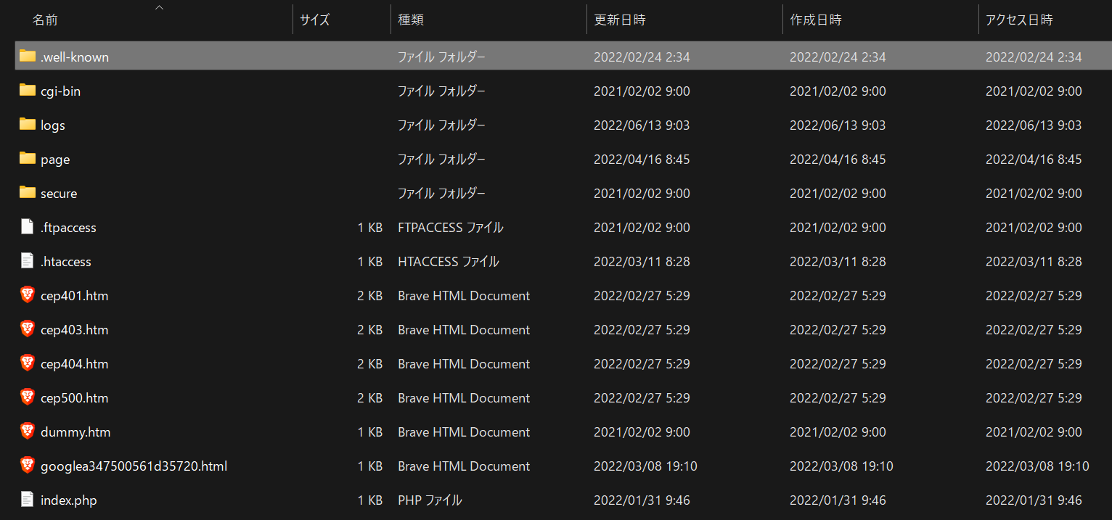Click the Brave HTML Document type of cep500.htm
The image size is (1112, 520).
tap(464, 397)
